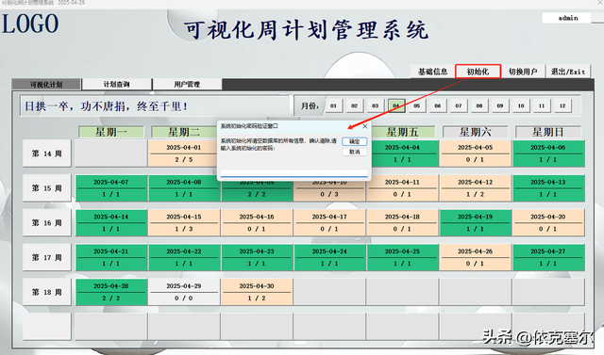
Task: Open the 2025-04-18 day cell
Action: coord(402,222)
